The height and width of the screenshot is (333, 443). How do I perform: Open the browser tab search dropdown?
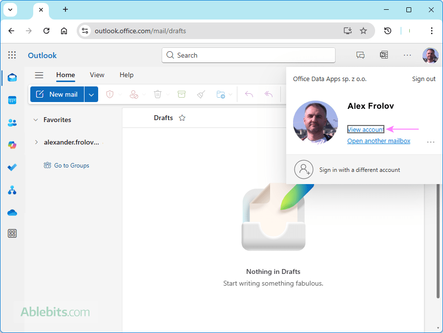[x=10, y=10]
